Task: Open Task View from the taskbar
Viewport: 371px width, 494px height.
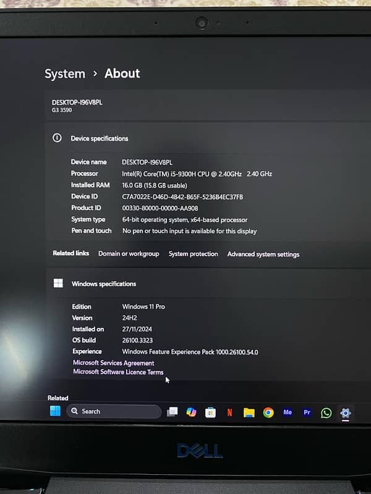Action: [x=173, y=412]
